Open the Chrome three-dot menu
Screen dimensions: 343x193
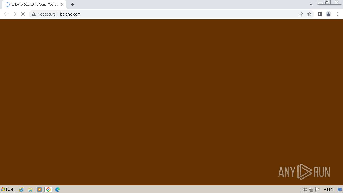[337, 14]
